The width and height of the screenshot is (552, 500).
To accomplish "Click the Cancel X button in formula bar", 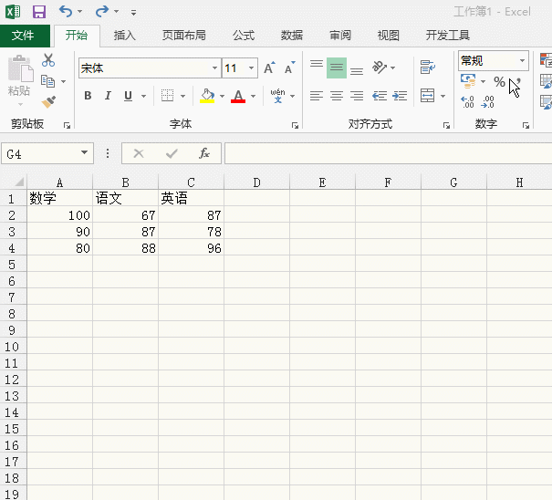I will pos(139,153).
